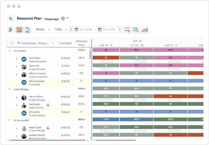Select the FTE chart view icon
Viewport: 209px width, 145px height.
point(28,30)
